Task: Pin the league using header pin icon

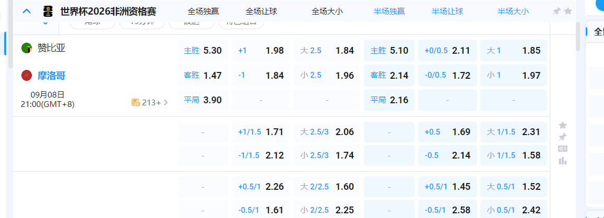Action: tap(557, 11)
